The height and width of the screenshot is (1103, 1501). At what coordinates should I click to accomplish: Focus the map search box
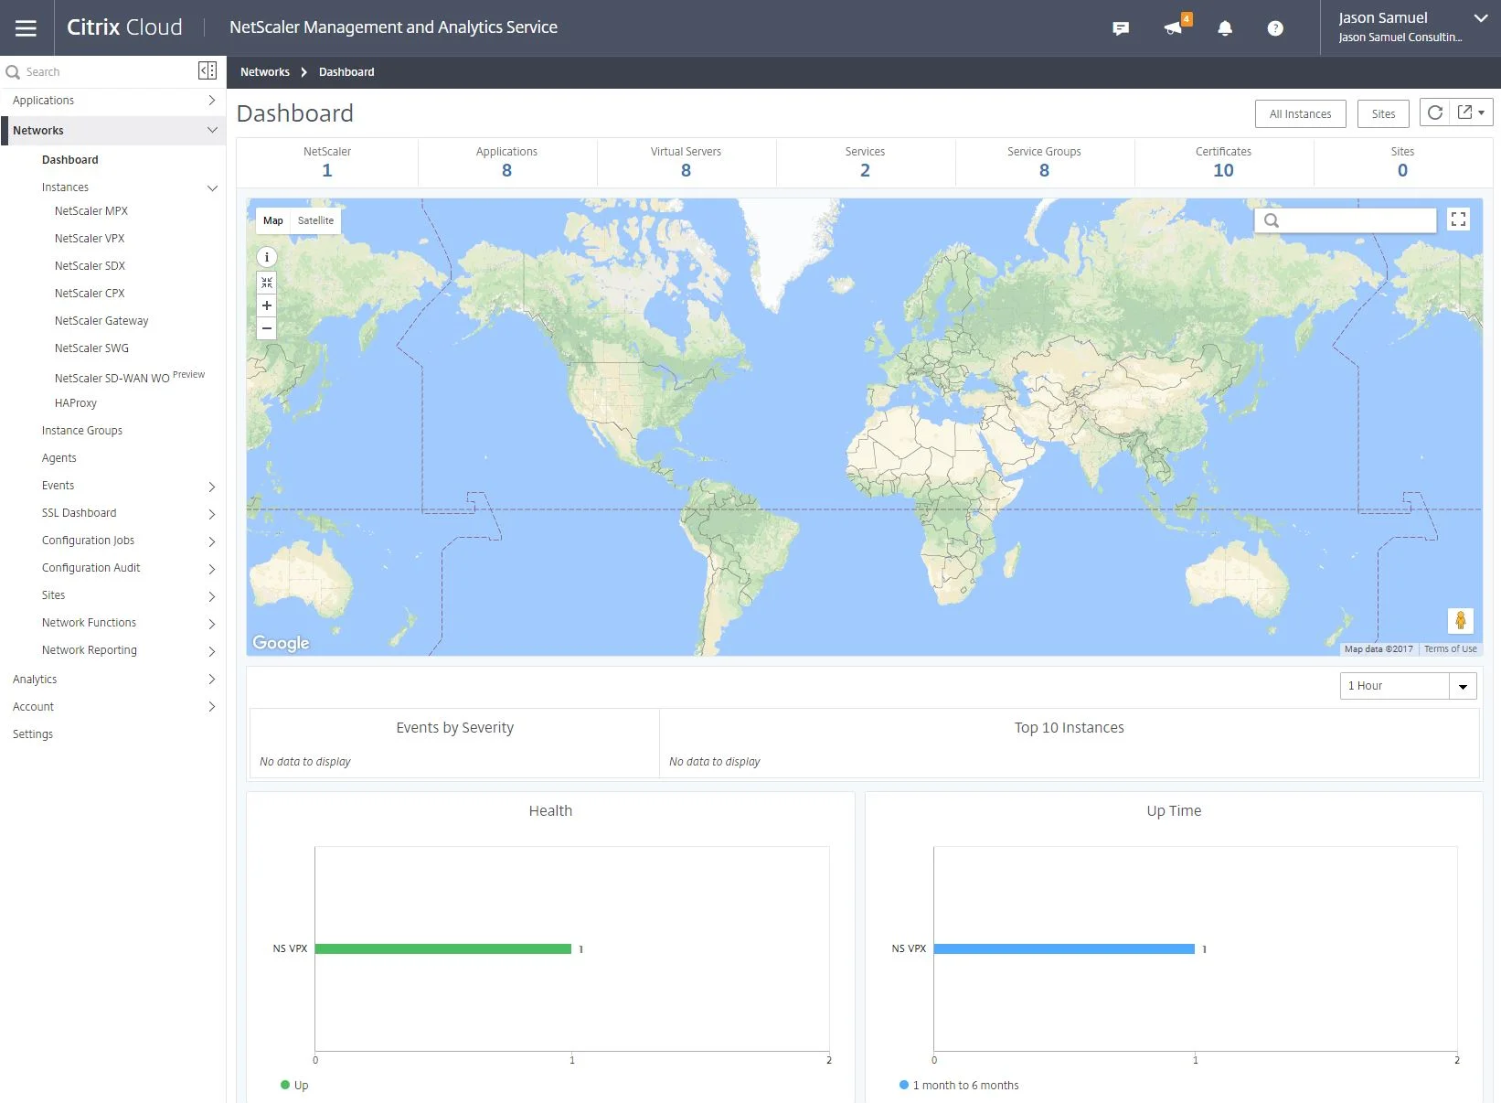tap(1346, 220)
